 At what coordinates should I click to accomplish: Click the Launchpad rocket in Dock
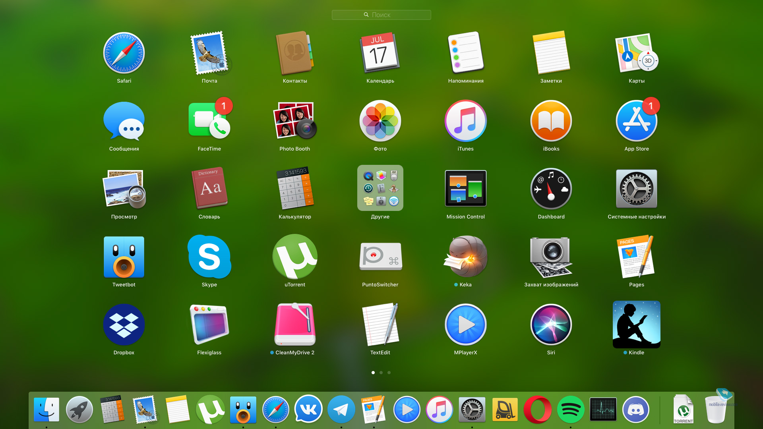[x=79, y=410]
